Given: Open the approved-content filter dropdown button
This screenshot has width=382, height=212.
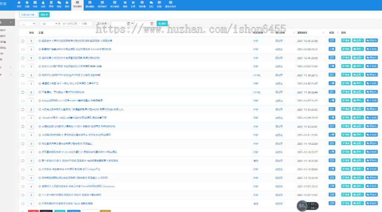Looking at the screenshot, I should coord(28,14).
